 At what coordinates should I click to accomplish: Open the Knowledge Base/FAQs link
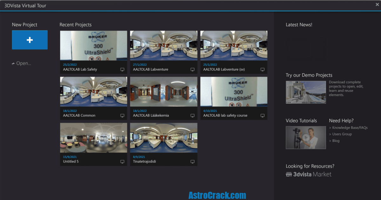pyautogui.click(x=351, y=127)
